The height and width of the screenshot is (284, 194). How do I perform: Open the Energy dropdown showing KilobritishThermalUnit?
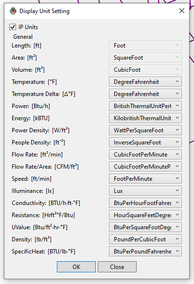coord(145,118)
